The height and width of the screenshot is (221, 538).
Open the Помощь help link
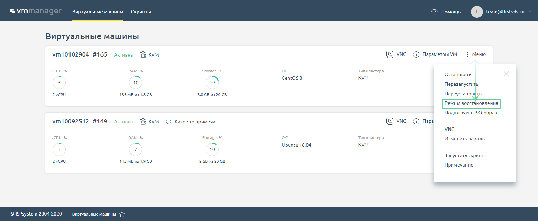451,12
